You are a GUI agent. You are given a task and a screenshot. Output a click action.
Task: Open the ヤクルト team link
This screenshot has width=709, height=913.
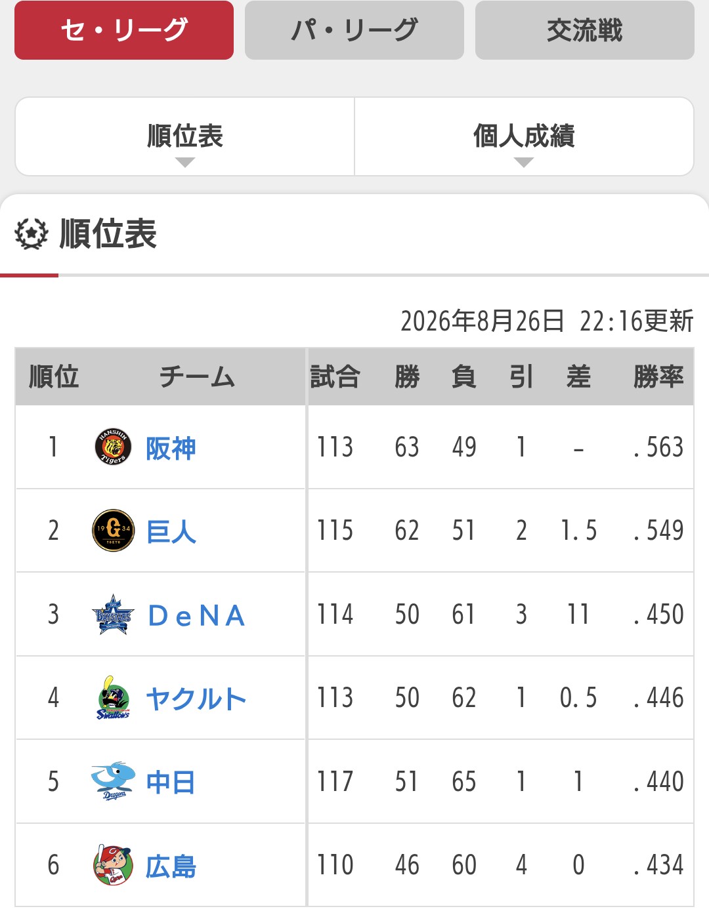(x=196, y=699)
